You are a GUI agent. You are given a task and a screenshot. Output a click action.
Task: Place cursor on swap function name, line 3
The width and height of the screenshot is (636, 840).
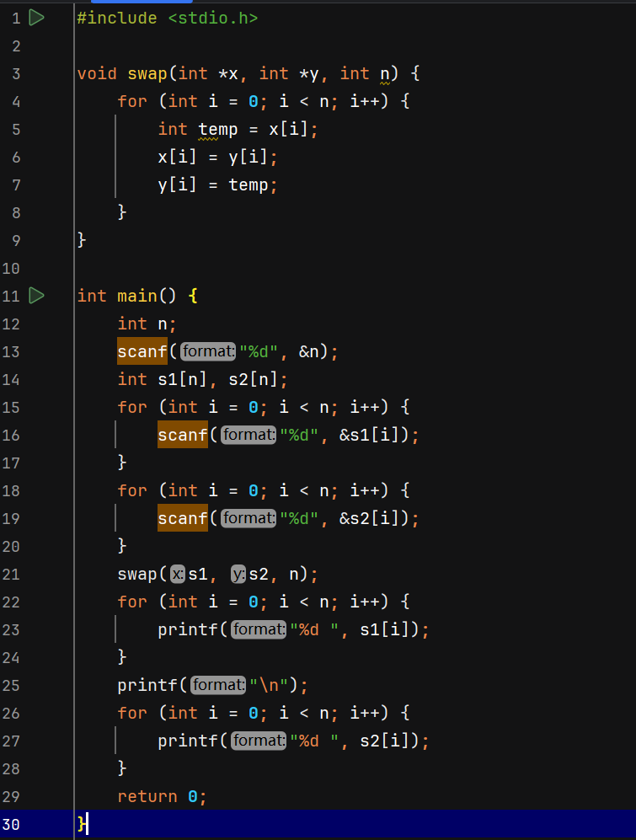click(x=147, y=73)
